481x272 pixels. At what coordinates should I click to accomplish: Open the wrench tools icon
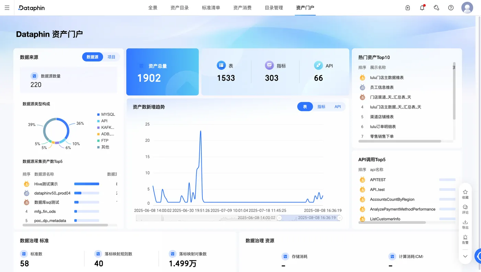(x=436, y=8)
